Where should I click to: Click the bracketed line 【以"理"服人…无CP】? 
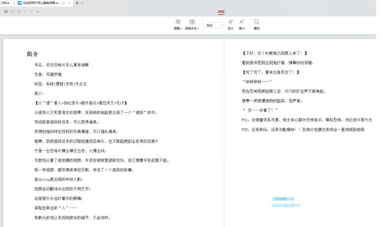point(81,103)
